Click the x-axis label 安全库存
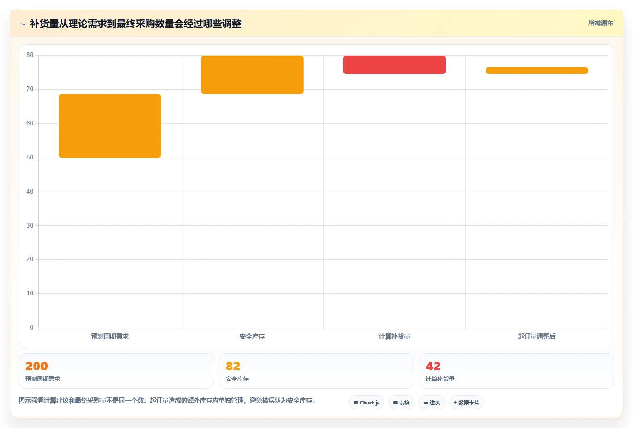The image size is (633, 428). click(252, 337)
